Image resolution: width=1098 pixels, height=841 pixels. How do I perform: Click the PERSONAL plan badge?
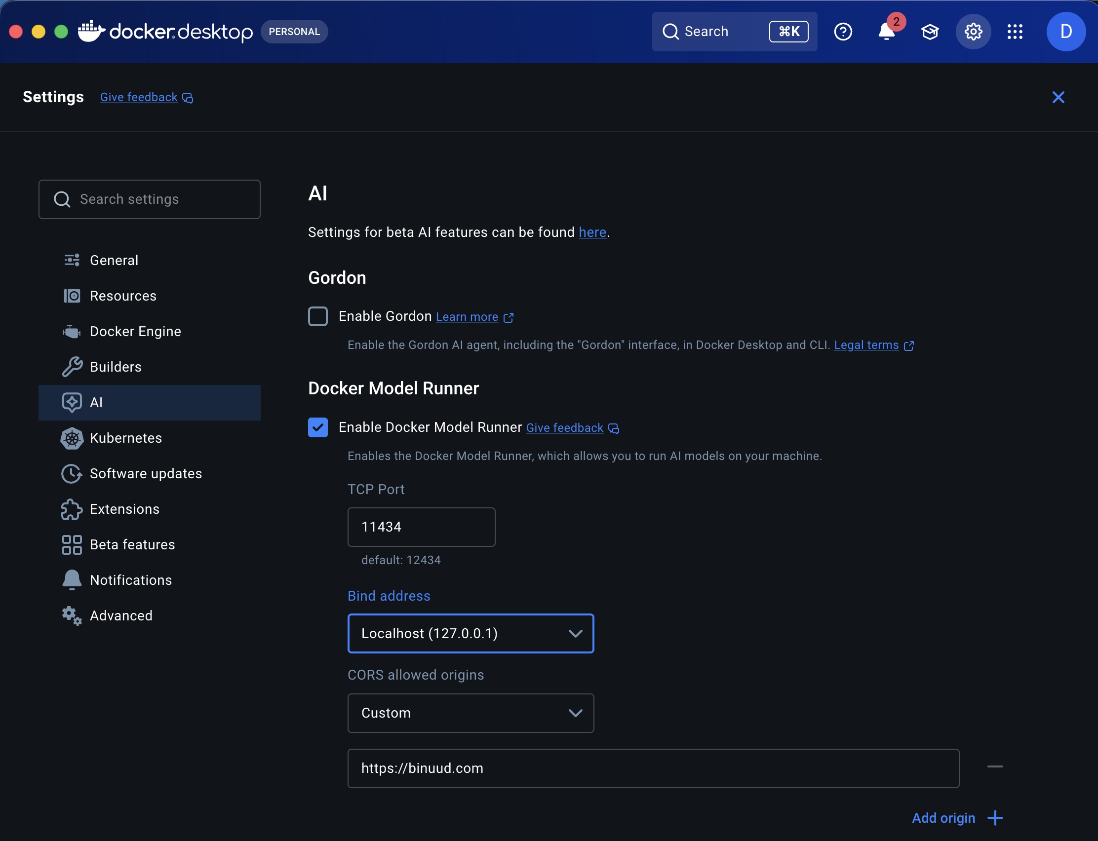click(294, 32)
